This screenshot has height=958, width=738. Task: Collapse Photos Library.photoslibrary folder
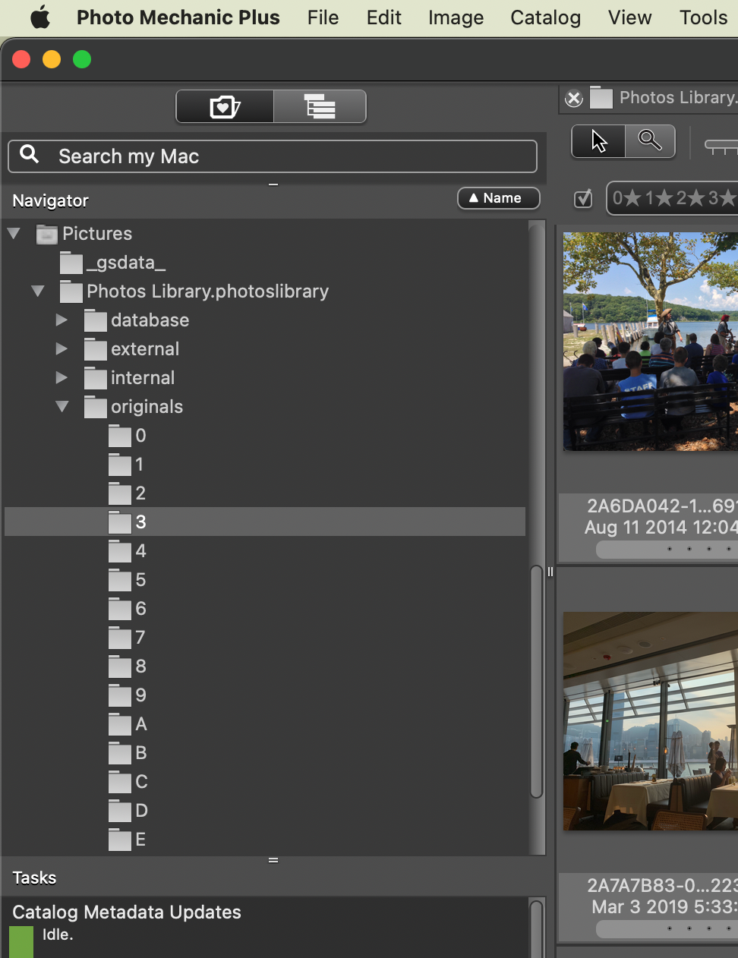point(38,291)
